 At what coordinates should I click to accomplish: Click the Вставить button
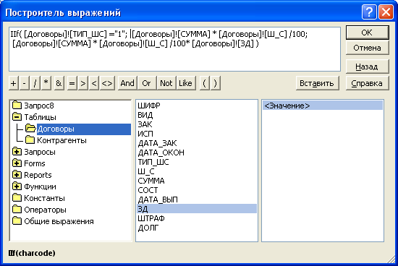pos(317,83)
